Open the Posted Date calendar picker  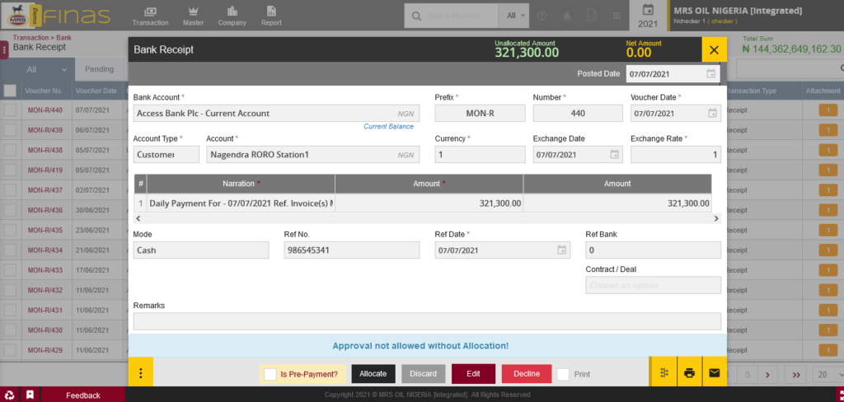coord(711,73)
